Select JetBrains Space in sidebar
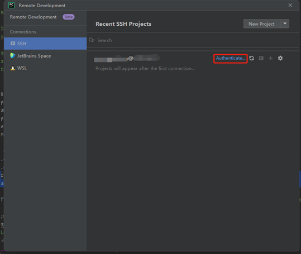Screen dimensions: 301x254 coord(45,56)
